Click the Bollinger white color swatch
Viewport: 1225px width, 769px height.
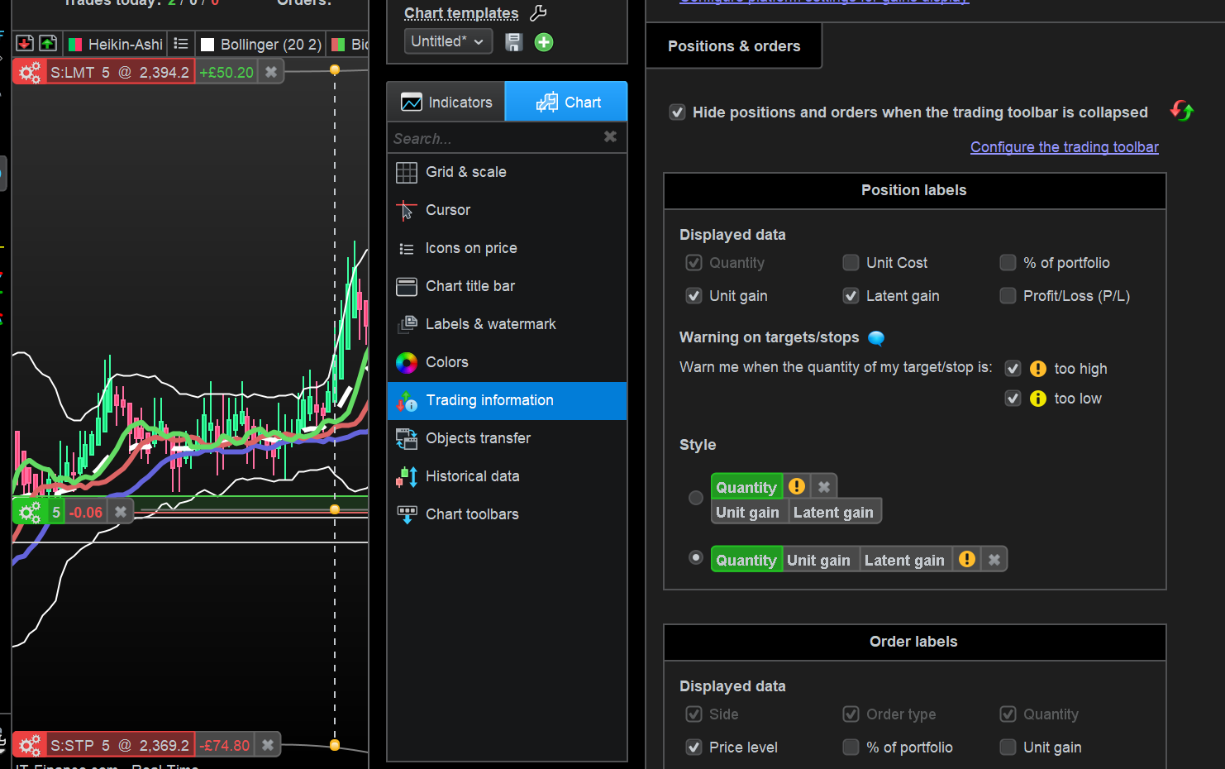coord(207,45)
